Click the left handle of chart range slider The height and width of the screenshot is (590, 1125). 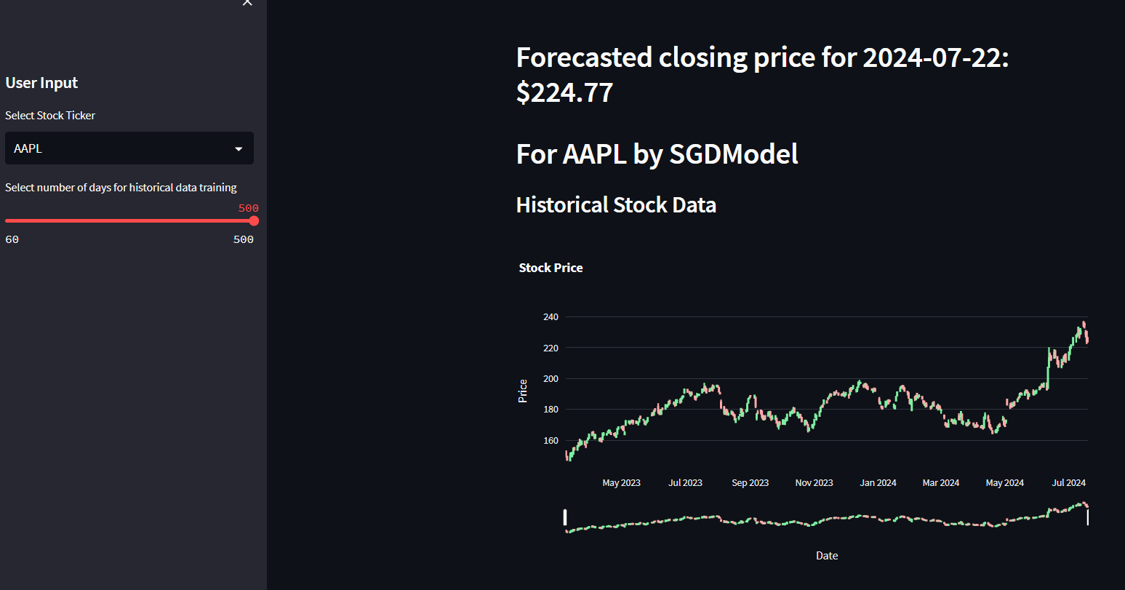click(x=565, y=517)
